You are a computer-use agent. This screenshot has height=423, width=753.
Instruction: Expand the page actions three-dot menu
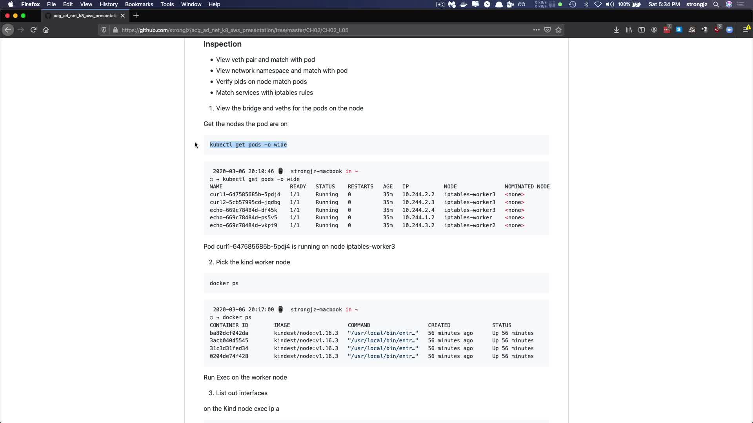point(536,30)
